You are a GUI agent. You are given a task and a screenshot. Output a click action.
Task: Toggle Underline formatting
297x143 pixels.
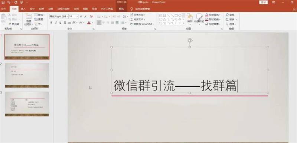click(x=60, y=23)
